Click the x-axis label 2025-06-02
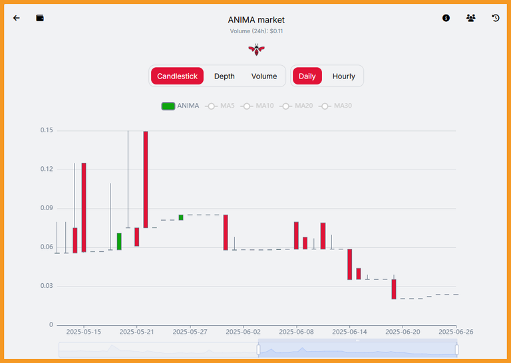Screen dimensions: 511x363 point(243,332)
